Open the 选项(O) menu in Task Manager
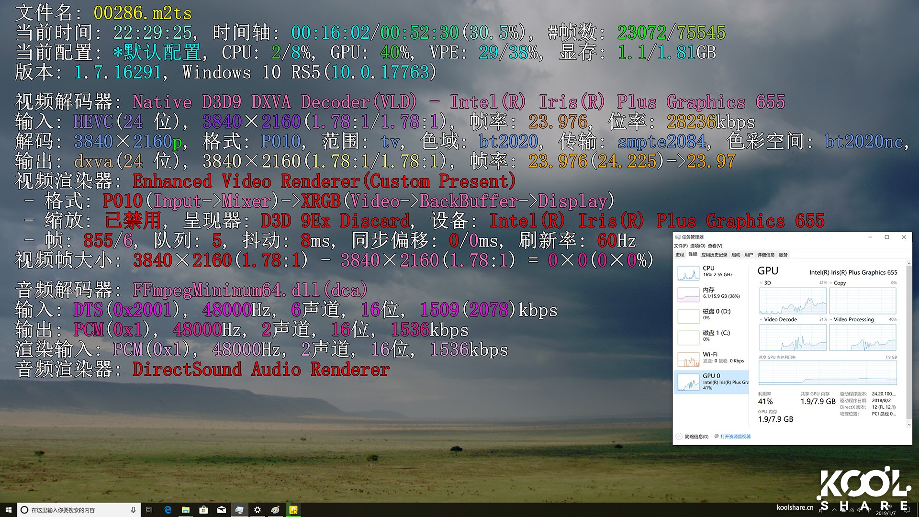This screenshot has height=517, width=919. 697,246
